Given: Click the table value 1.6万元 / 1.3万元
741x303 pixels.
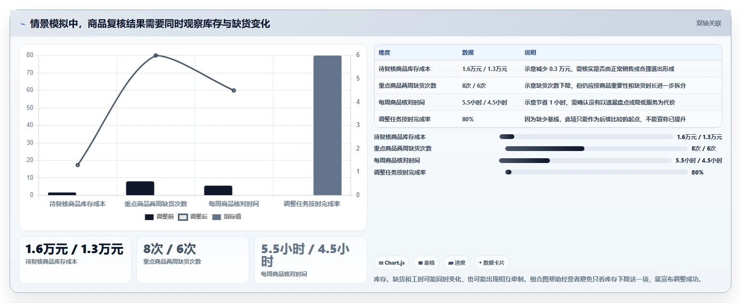Looking at the screenshot, I should (485, 69).
